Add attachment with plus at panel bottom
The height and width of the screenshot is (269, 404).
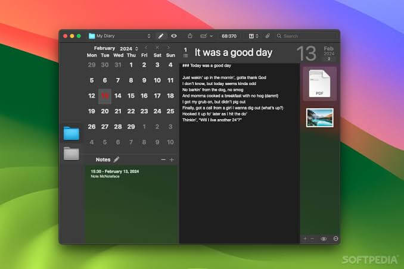(305, 239)
